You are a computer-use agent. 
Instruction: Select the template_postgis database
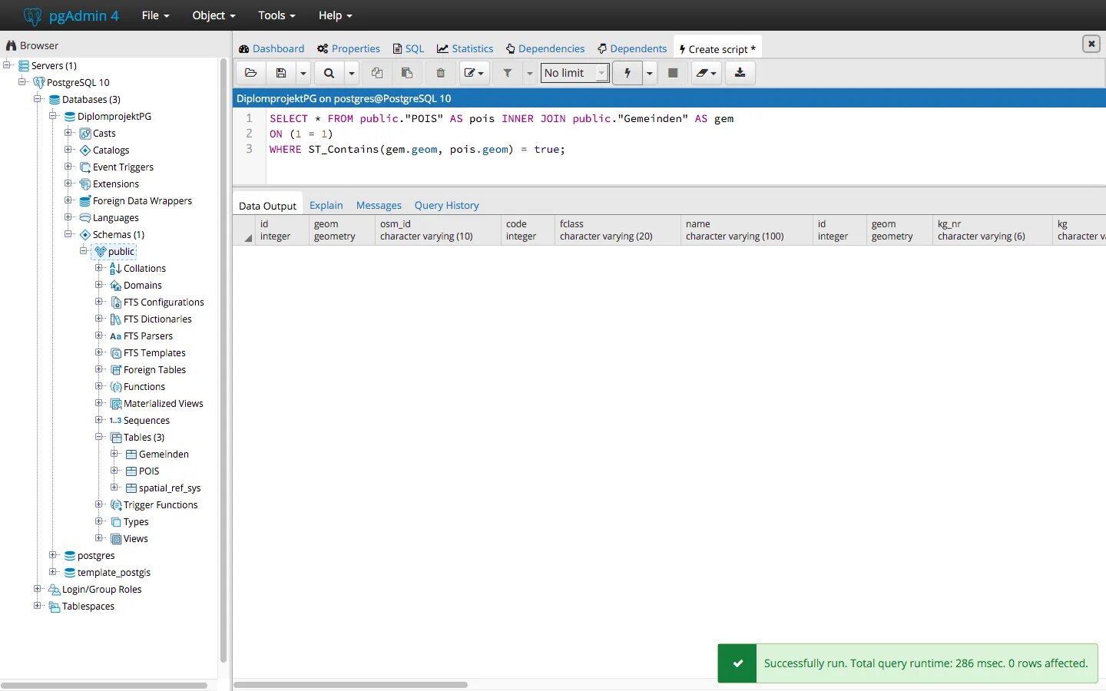point(114,572)
